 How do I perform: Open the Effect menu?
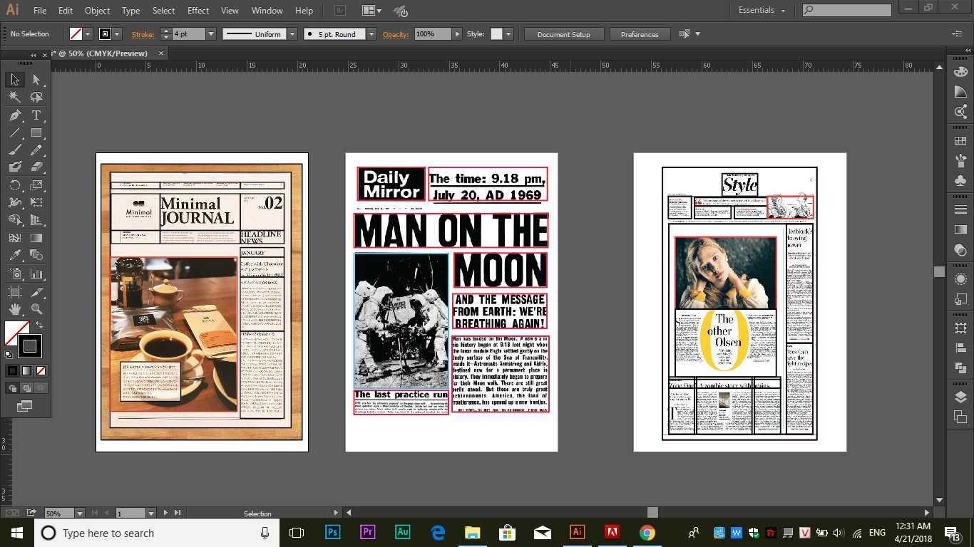(x=198, y=11)
